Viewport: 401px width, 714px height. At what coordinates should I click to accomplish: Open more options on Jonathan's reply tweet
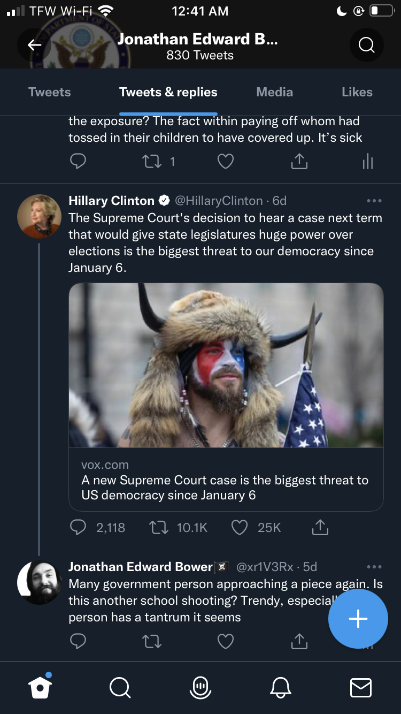coord(374,567)
